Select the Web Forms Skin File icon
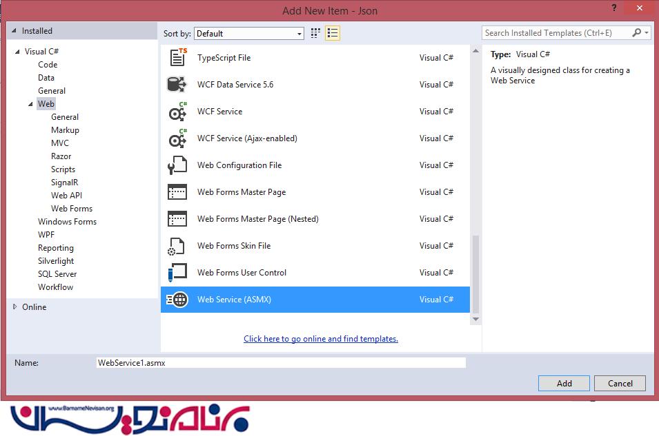The image size is (659, 436). tap(177, 246)
